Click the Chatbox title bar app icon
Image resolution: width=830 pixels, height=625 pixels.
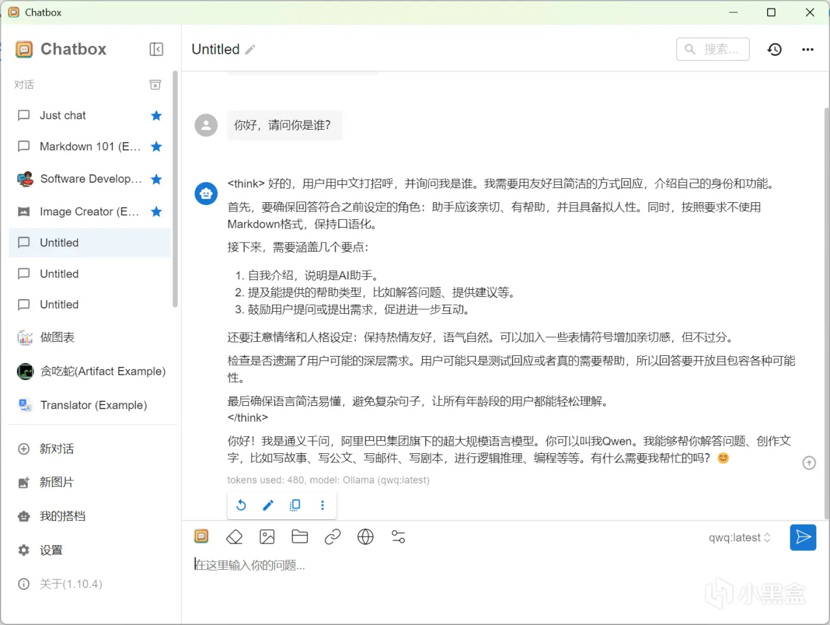tap(14, 12)
